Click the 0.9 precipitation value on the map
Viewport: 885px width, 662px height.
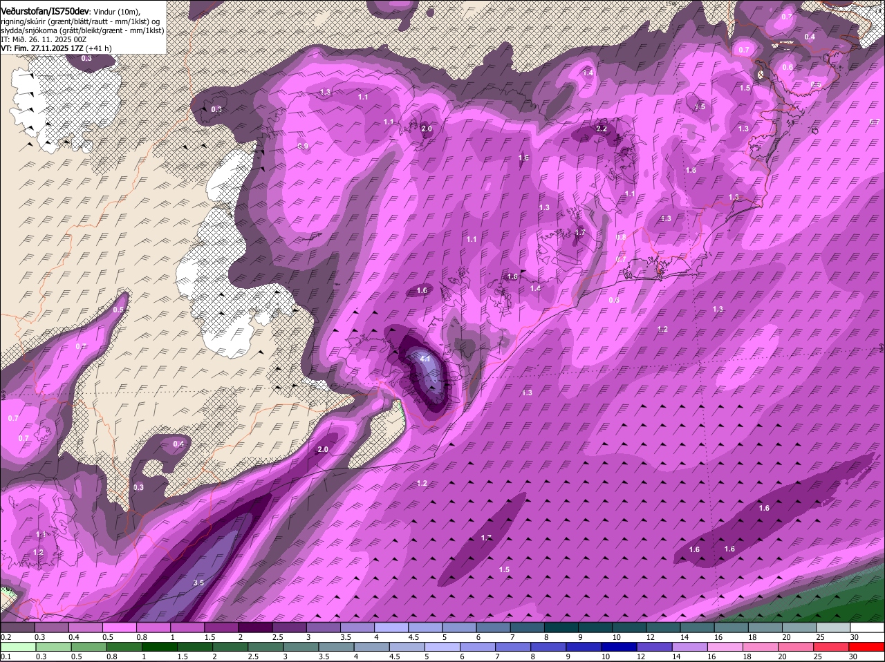303,146
